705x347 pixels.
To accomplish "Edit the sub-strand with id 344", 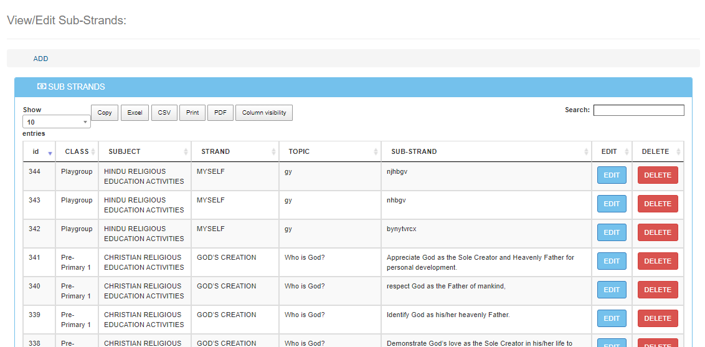I will click(x=612, y=175).
